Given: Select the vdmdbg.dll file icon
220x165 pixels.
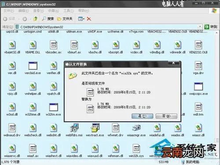Looking at the screenshot, I should [157, 45].
